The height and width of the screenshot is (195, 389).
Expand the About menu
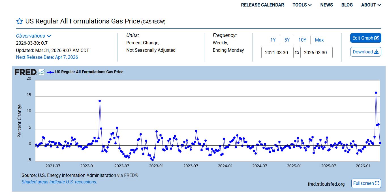pos(371,5)
